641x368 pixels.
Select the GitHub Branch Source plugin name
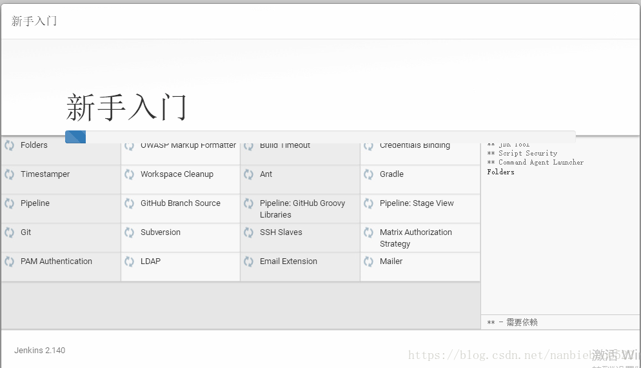click(x=181, y=203)
